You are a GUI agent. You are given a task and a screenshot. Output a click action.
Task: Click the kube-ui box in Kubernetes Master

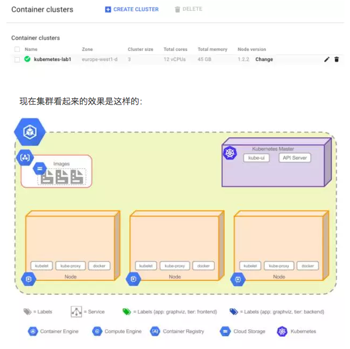point(256,158)
